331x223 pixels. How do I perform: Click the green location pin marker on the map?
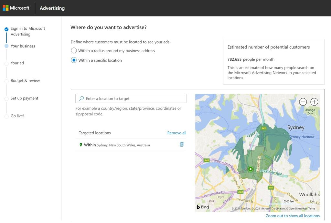coord(250,169)
